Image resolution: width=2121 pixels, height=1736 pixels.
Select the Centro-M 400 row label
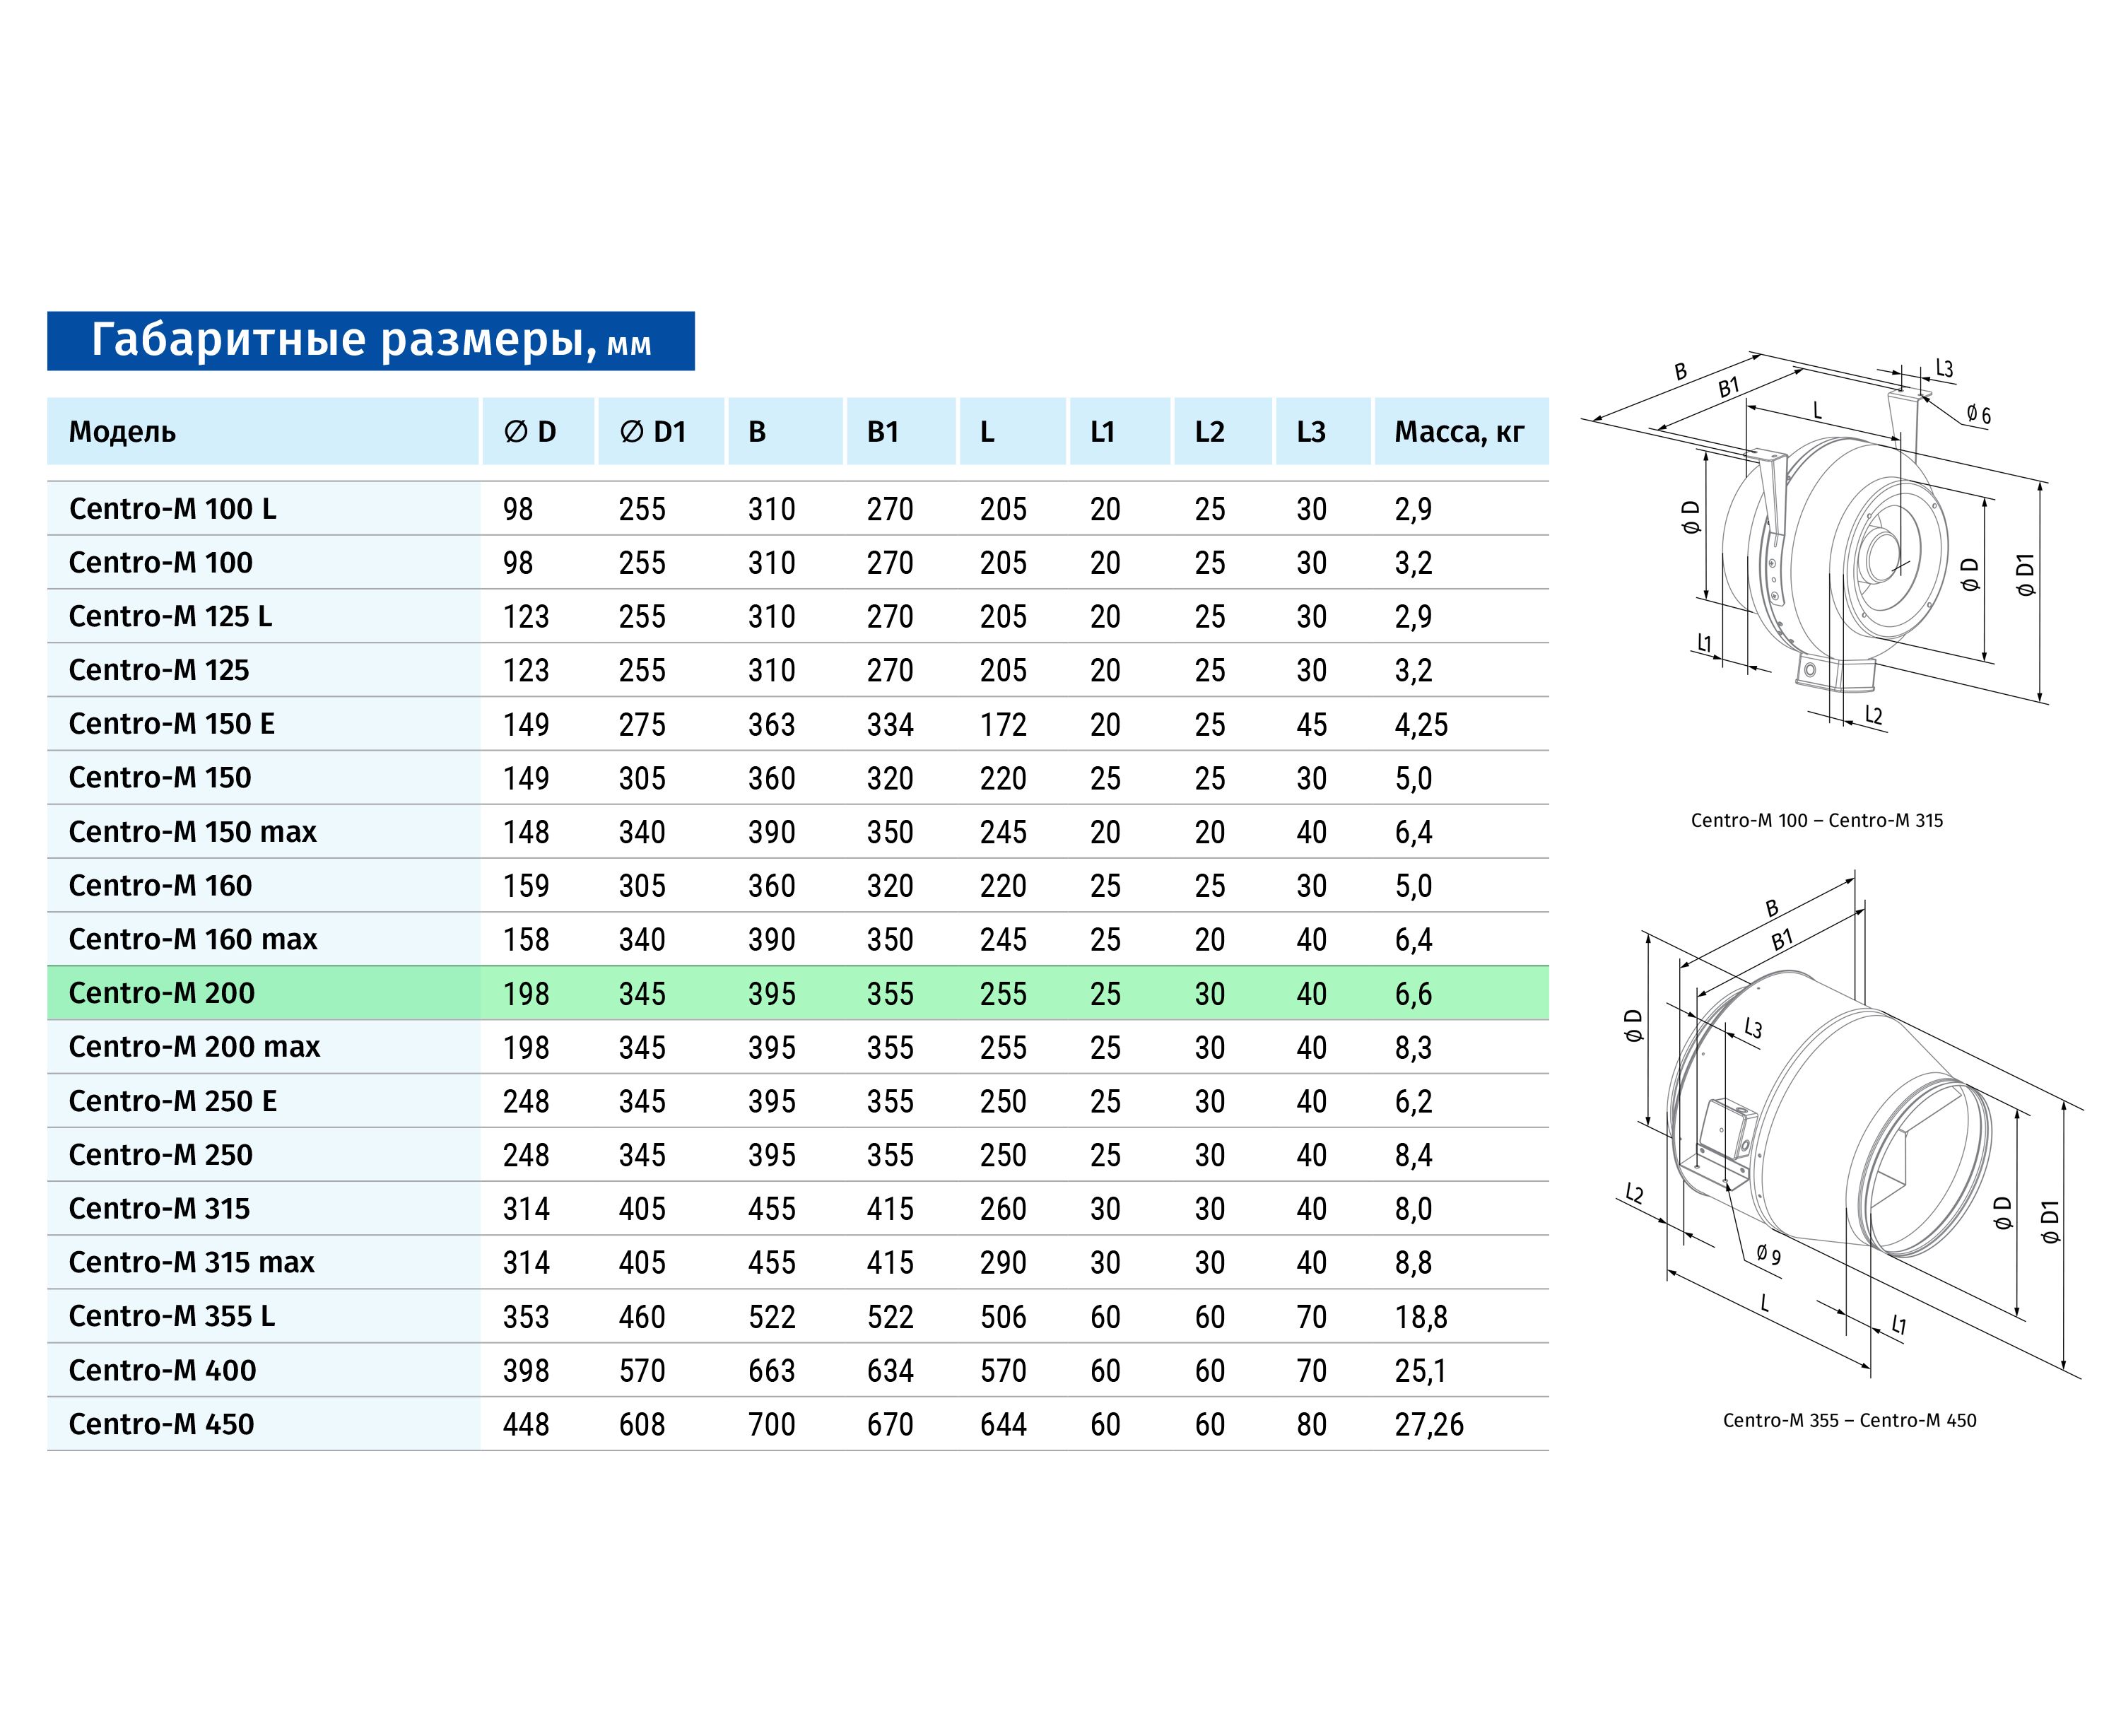162,1370
